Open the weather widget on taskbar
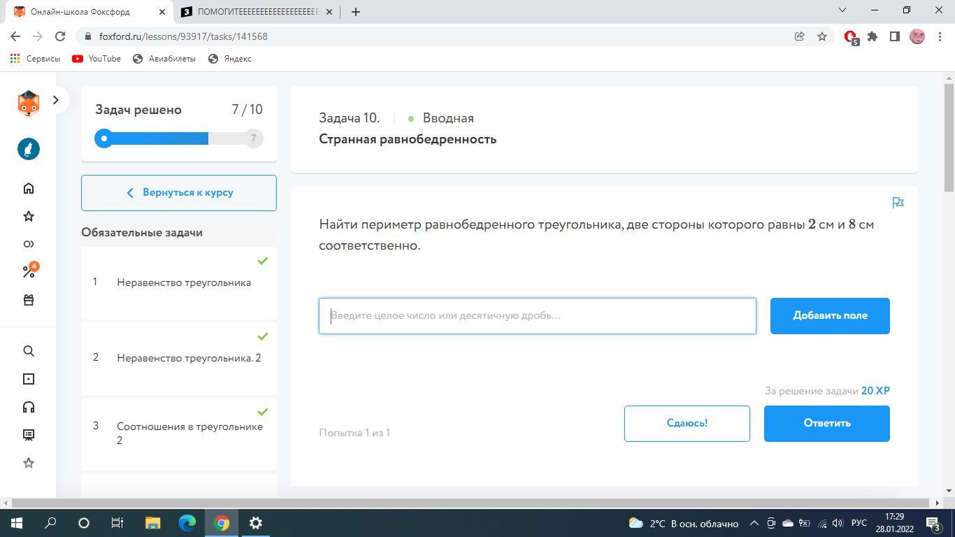Viewport: 955px width, 537px height. tap(684, 523)
